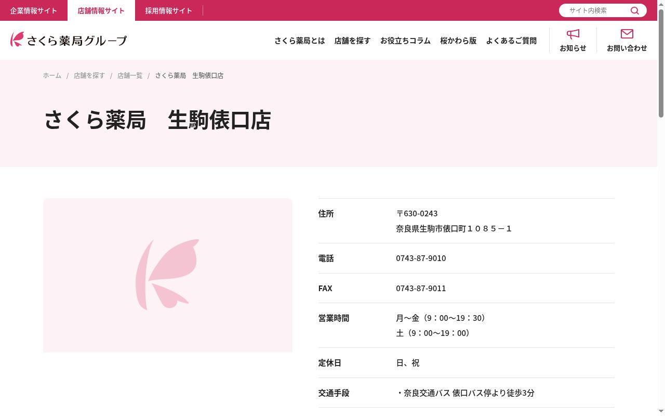Click the 定休日 row label
The width and height of the screenshot is (665, 416).
click(x=330, y=363)
